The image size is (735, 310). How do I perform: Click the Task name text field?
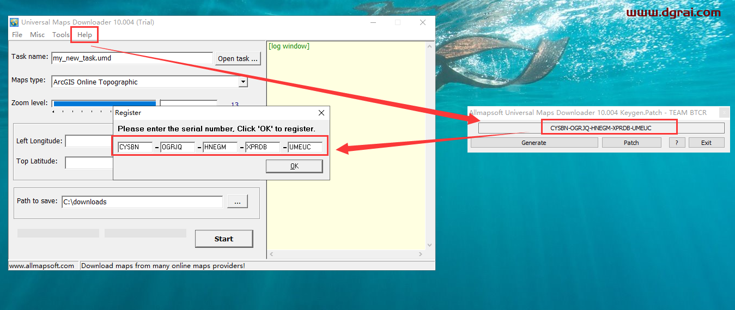tap(131, 58)
